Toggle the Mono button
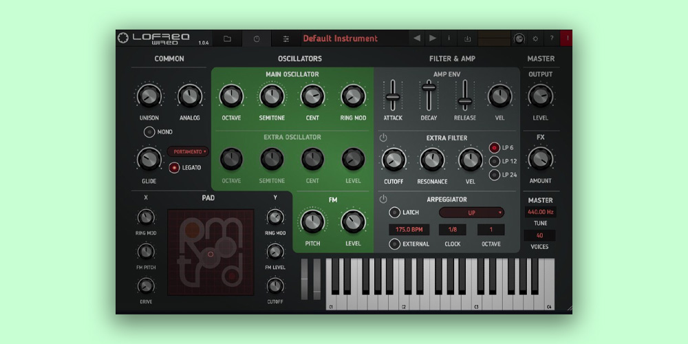The height and width of the screenshot is (344, 688). click(149, 131)
